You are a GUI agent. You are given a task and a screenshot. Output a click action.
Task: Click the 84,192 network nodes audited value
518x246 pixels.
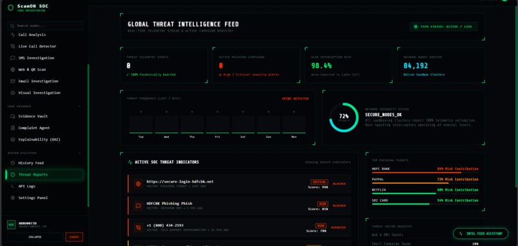[416, 66]
